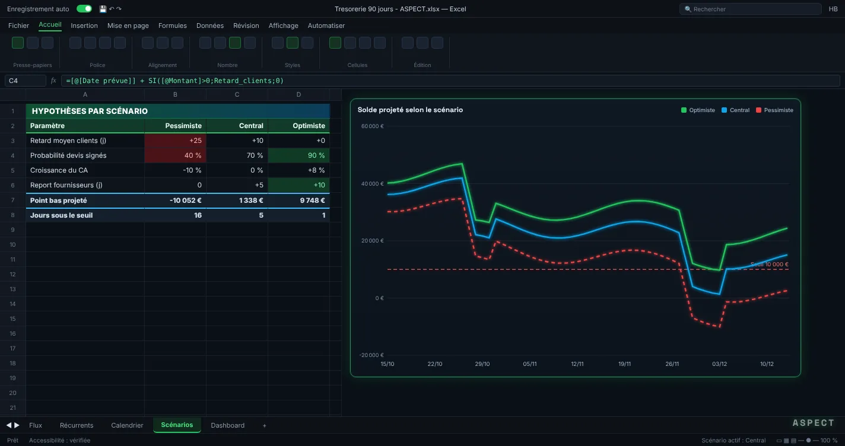This screenshot has width=845, height=446.
Task: Click the green highlighted button in Cellules group
Action: click(335, 43)
